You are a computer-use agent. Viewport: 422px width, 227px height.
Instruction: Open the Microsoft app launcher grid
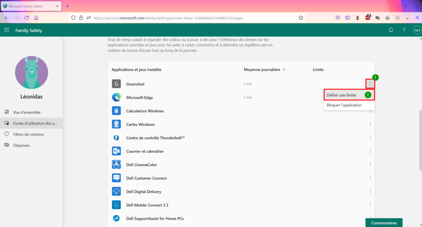(7, 30)
